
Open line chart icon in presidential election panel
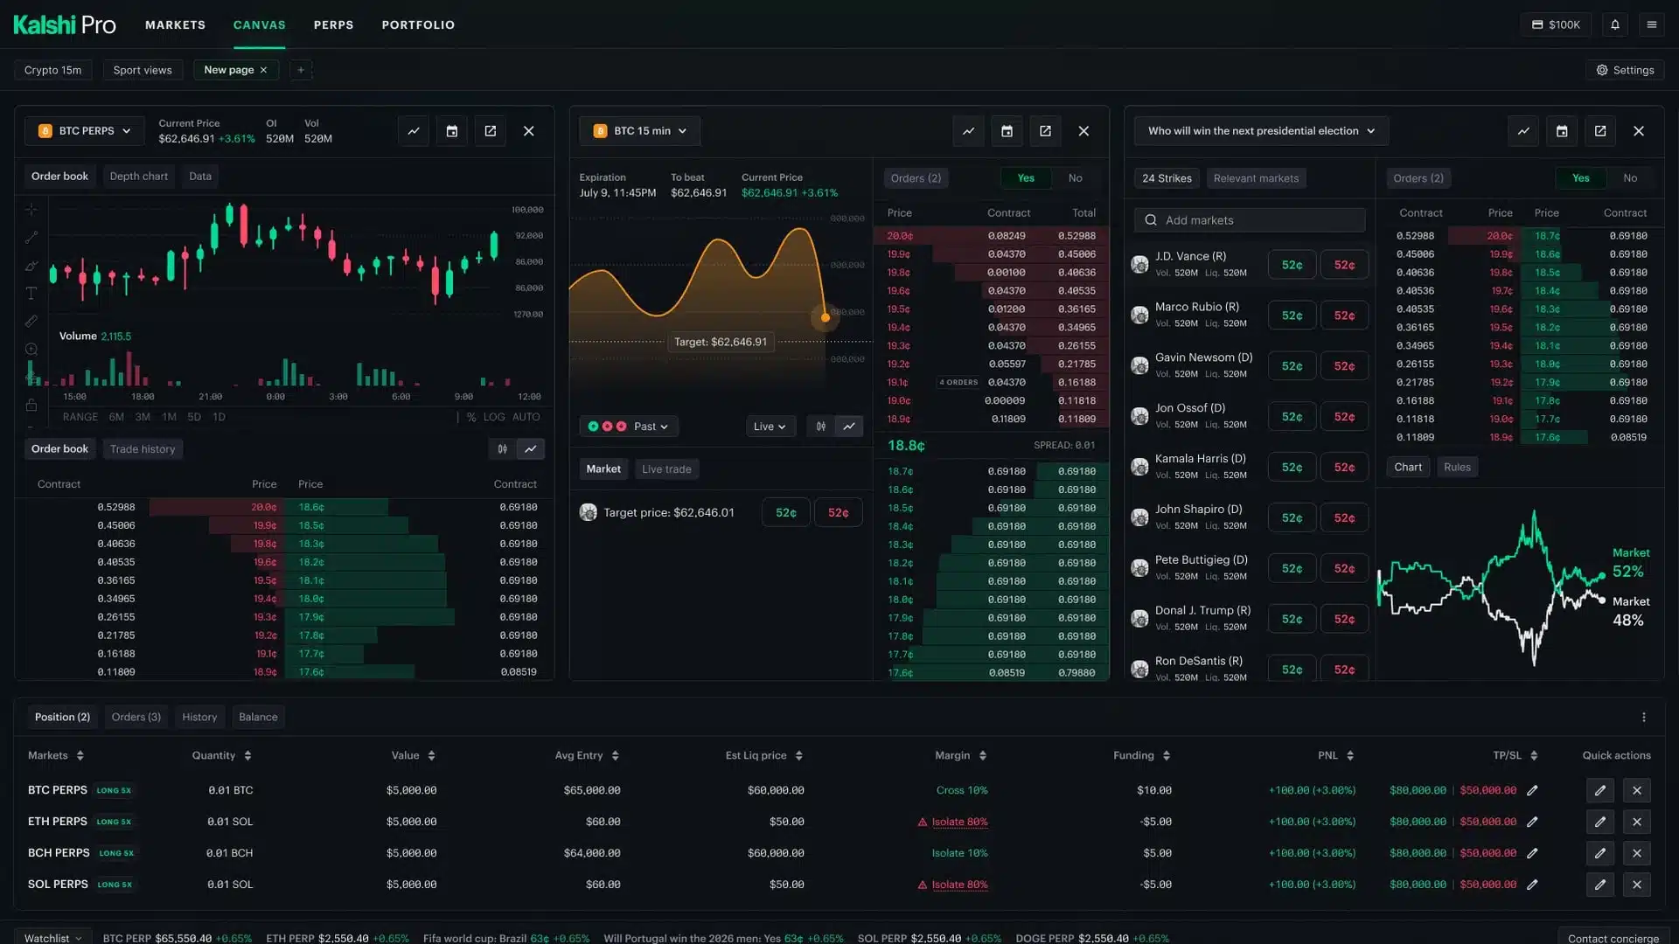click(1523, 131)
